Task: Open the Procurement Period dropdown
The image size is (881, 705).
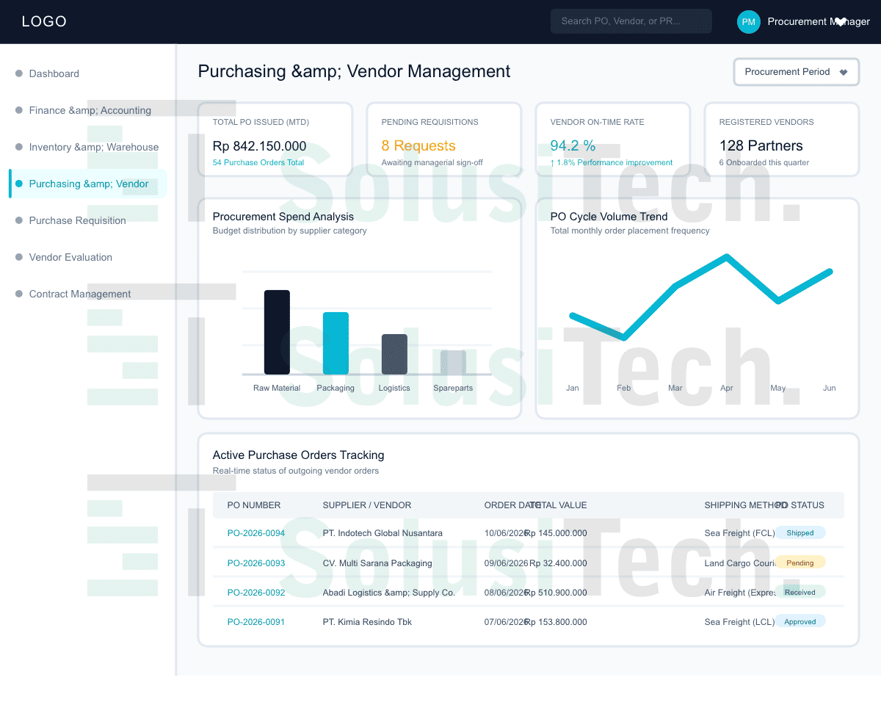Action: coord(797,72)
